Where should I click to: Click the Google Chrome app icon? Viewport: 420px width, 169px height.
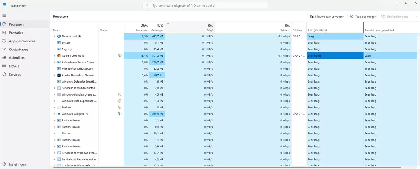pos(59,56)
